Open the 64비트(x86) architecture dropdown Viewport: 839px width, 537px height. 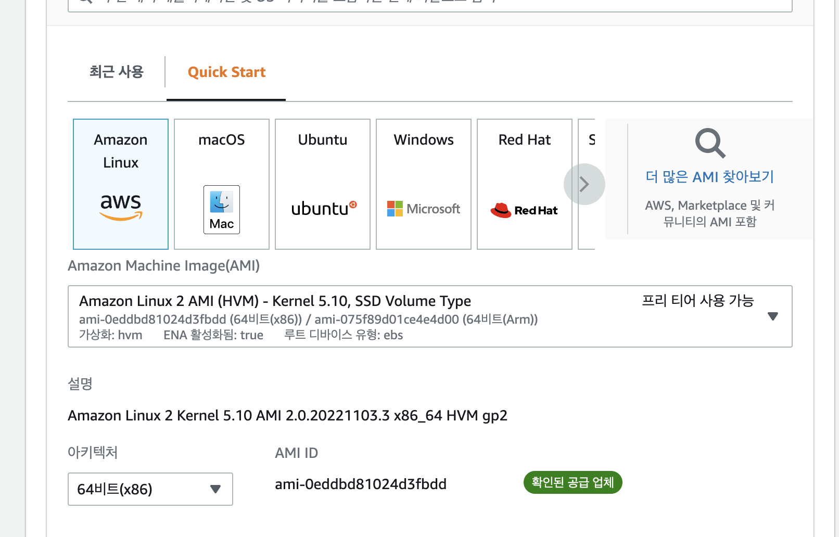150,489
